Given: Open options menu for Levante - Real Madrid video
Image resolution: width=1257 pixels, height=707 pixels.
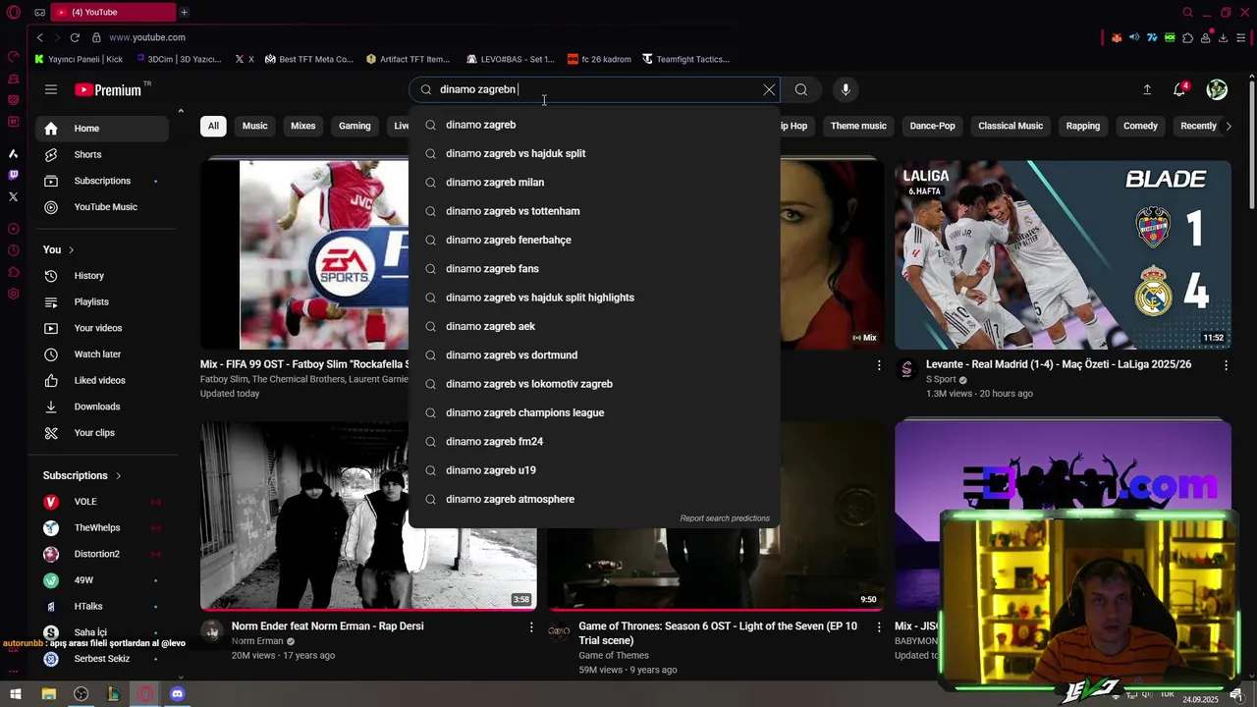Looking at the screenshot, I should [x=1226, y=365].
